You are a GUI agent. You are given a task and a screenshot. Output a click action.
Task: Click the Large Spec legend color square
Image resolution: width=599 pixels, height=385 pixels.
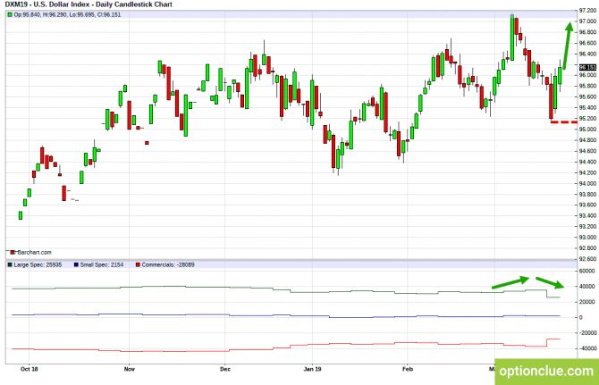coord(10,264)
